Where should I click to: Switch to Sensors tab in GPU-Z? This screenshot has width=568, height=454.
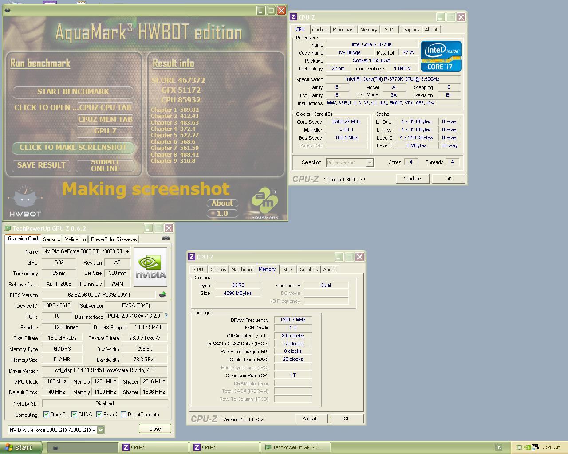[51, 239]
